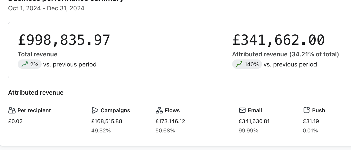The height and width of the screenshot is (150, 351).
Task: Click the Per recipient people icon
Action: [12, 110]
